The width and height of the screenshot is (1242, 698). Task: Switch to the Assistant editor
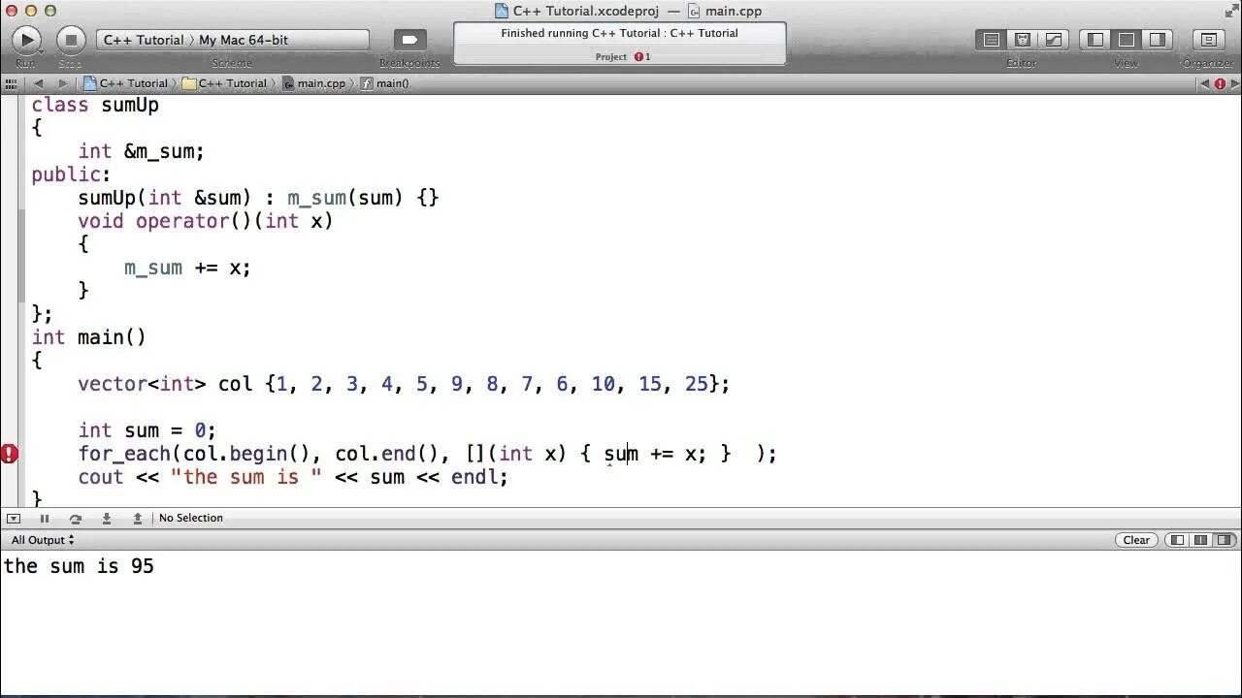[1023, 40]
